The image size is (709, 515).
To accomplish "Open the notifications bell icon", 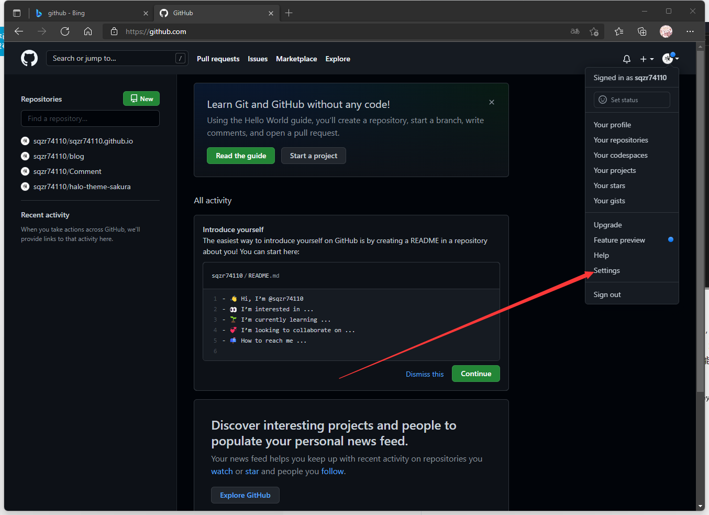I will point(627,59).
